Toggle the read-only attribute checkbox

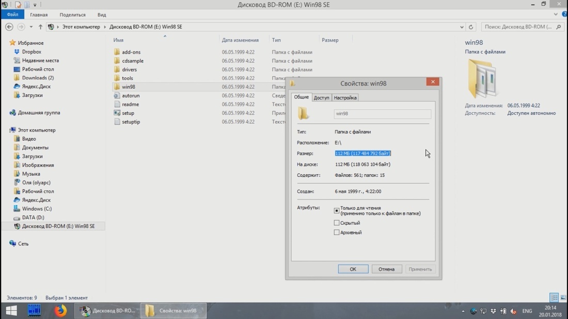point(337,211)
